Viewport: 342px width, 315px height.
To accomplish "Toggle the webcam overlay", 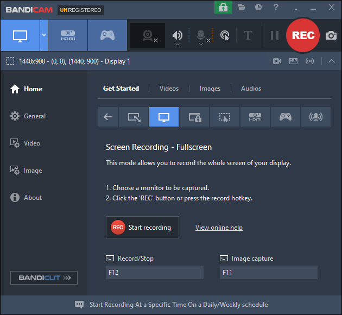I will [148, 35].
